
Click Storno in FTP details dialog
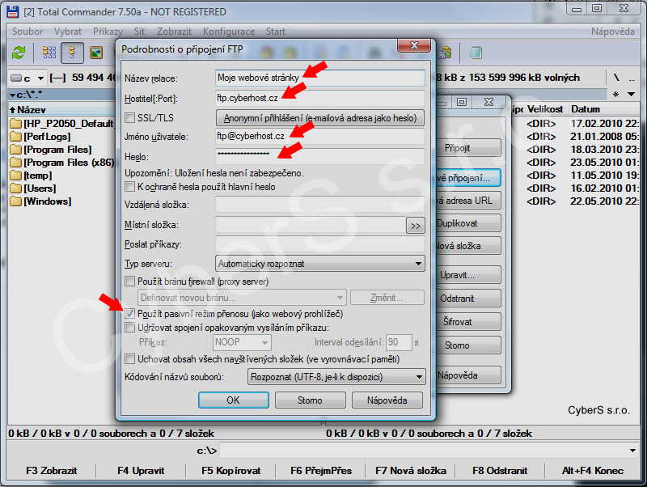311,400
